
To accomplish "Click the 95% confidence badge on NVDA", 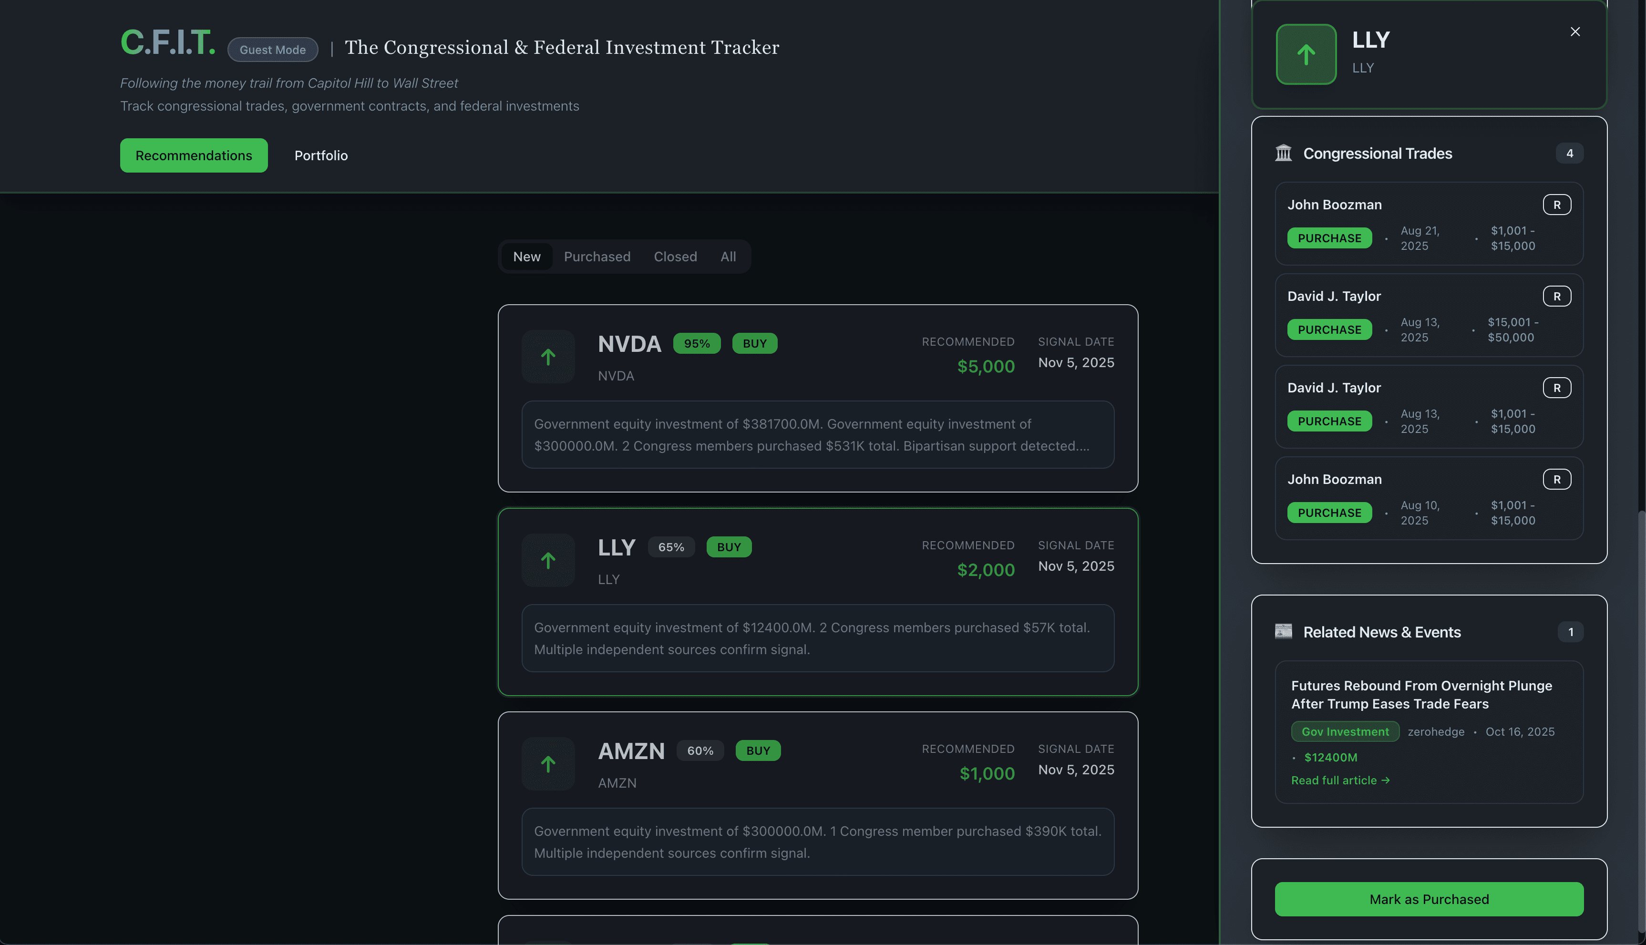I will coord(697,343).
